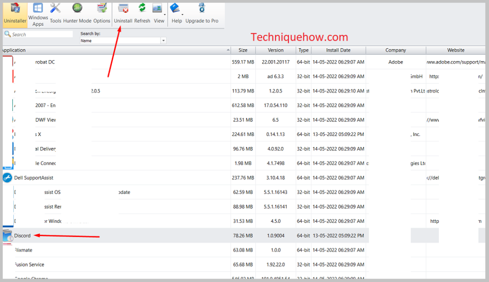
Task: Open the Tools menu icon
Action: 55,13
